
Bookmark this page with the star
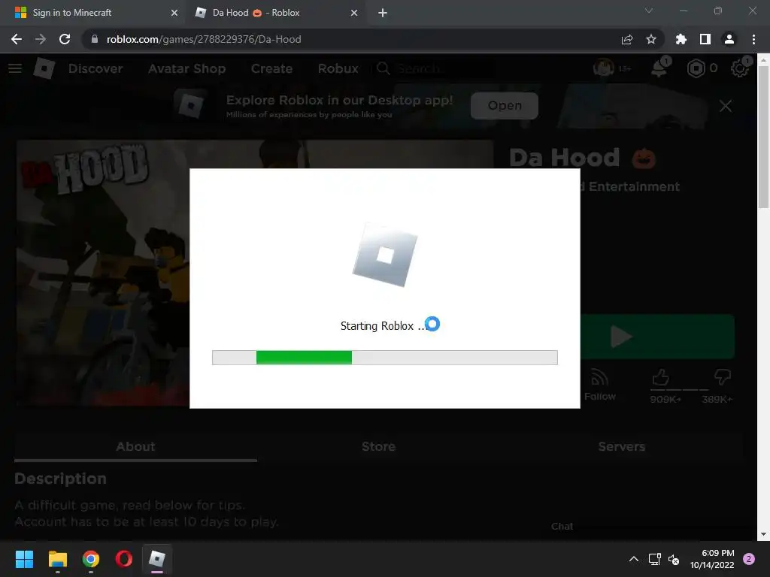point(651,39)
